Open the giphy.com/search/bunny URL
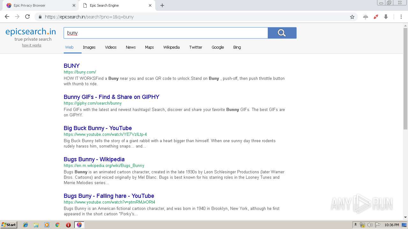This screenshot has width=408, height=229. 93,103
